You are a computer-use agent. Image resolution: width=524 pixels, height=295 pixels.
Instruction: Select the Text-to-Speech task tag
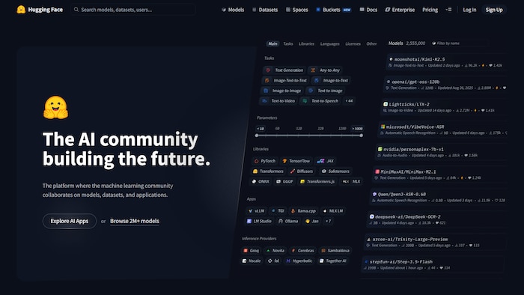point(321,100)
